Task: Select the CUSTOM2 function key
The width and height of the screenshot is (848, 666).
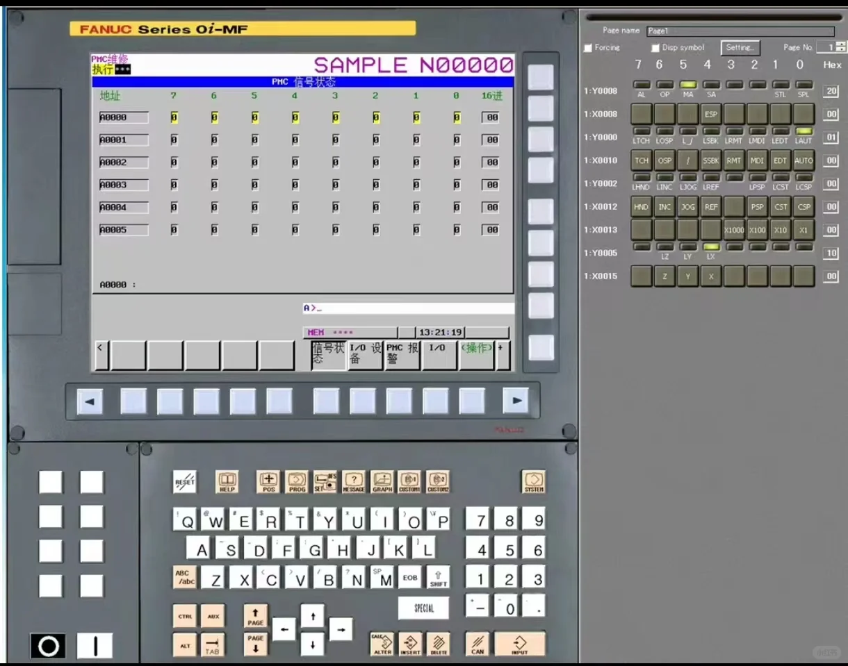Action: (438, 481)
